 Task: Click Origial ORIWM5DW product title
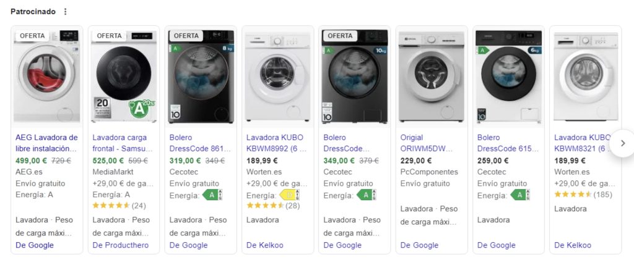pos(427,143)
